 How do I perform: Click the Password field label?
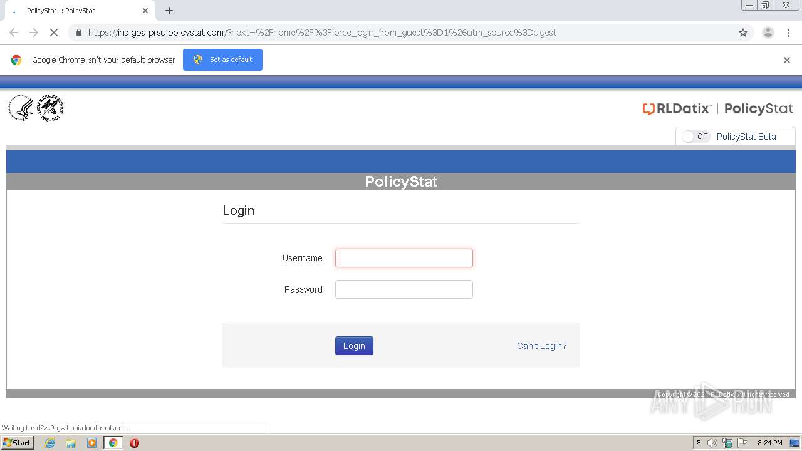[303, 289]
